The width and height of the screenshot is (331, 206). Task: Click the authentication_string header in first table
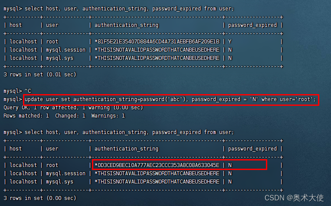tap(126, 25)
